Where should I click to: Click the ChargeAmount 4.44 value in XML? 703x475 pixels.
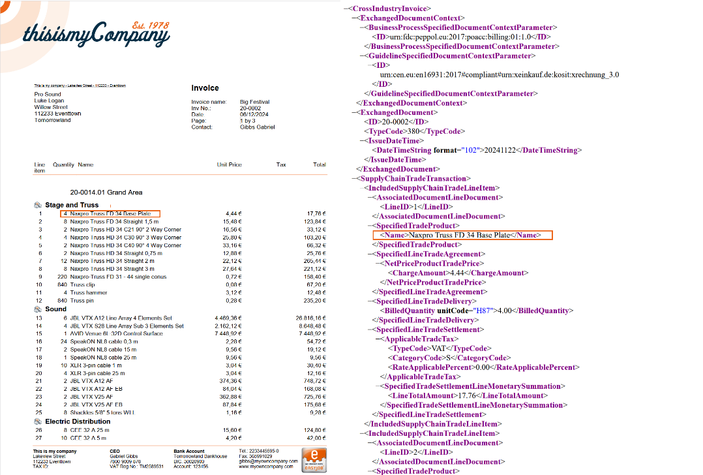click(x=456, y=273)
